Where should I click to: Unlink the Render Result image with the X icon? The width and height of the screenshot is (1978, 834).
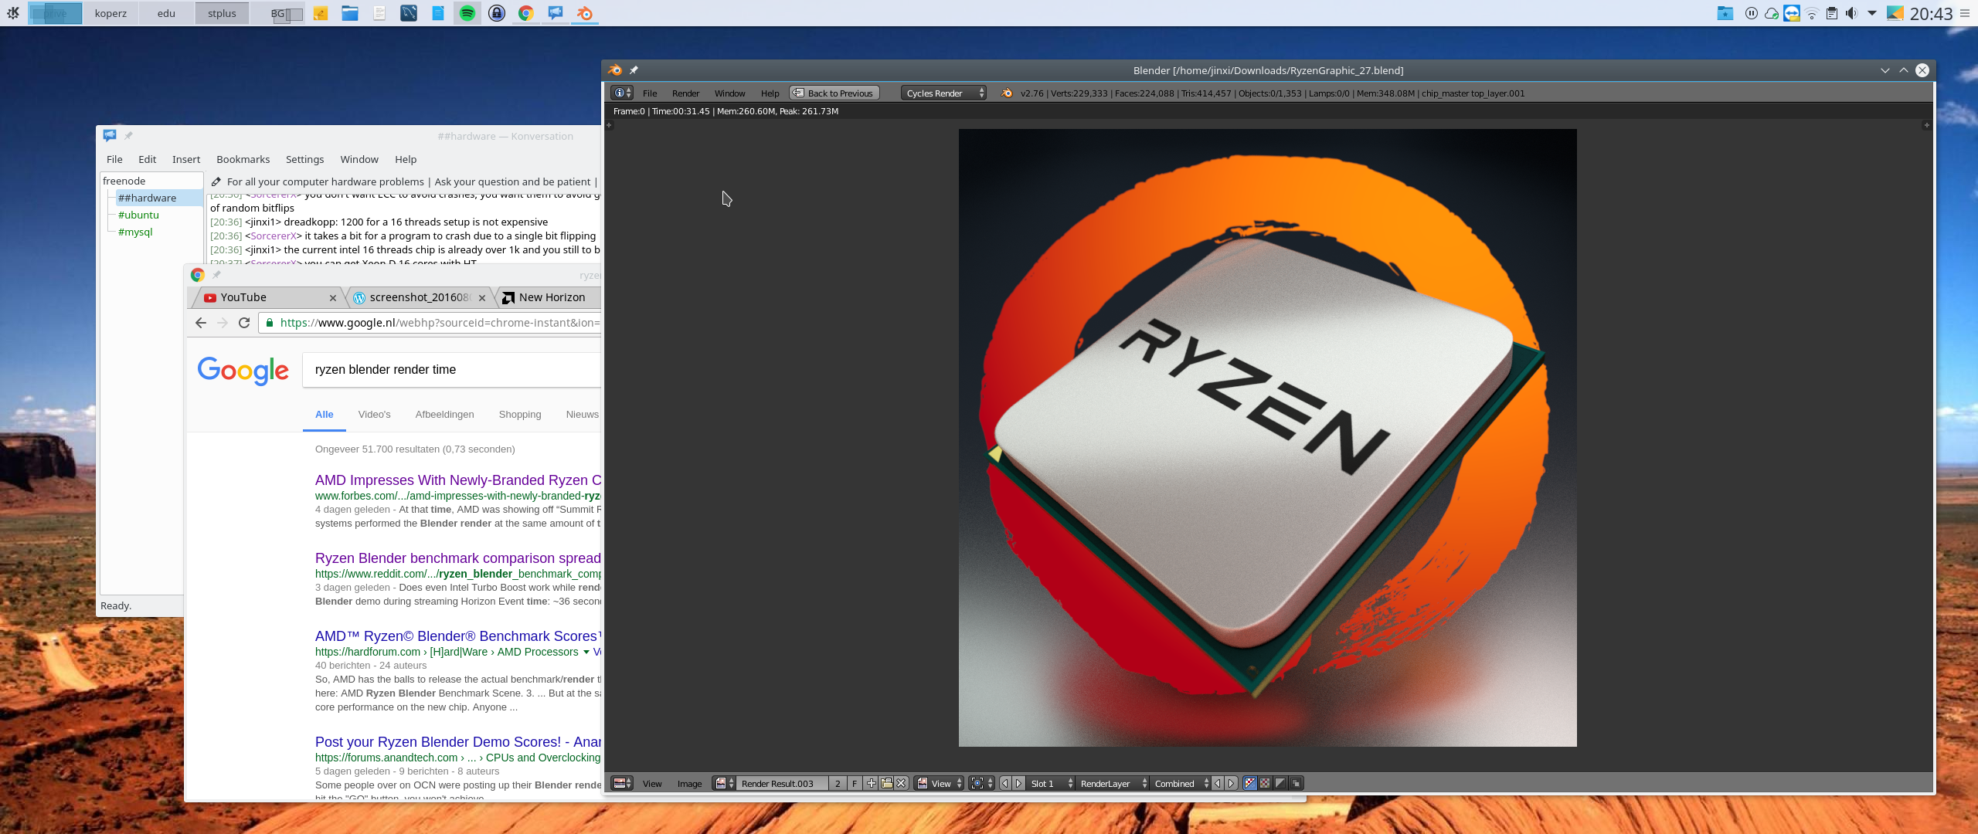pos(901,783)
